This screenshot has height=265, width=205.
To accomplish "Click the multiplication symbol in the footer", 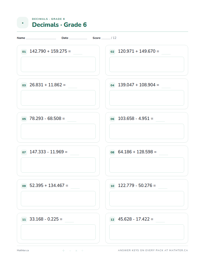I will [x=76, y=251].
